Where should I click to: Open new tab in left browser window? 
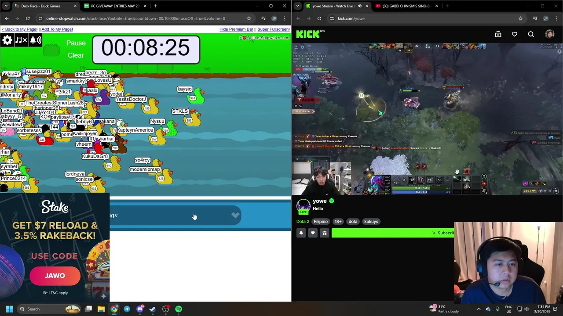(156, 6)
